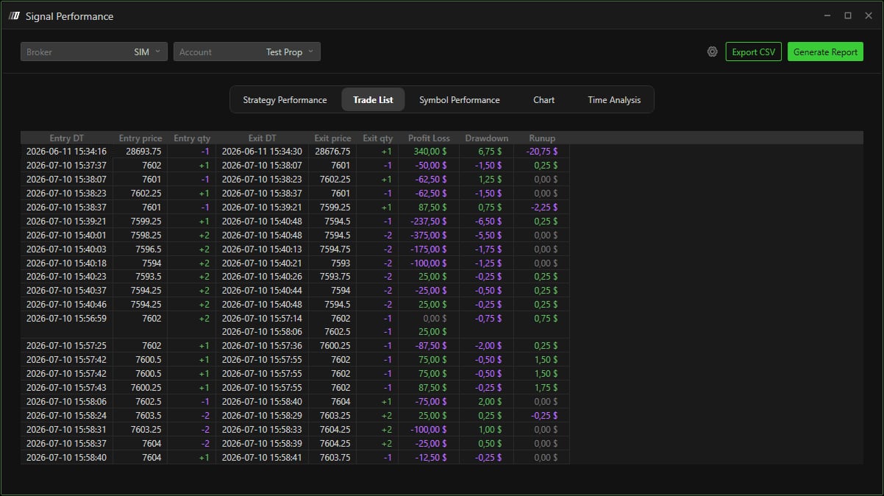Screen dimensions: 884x496
Task: Sort by Entry price column header
Action: click(140, 138)
